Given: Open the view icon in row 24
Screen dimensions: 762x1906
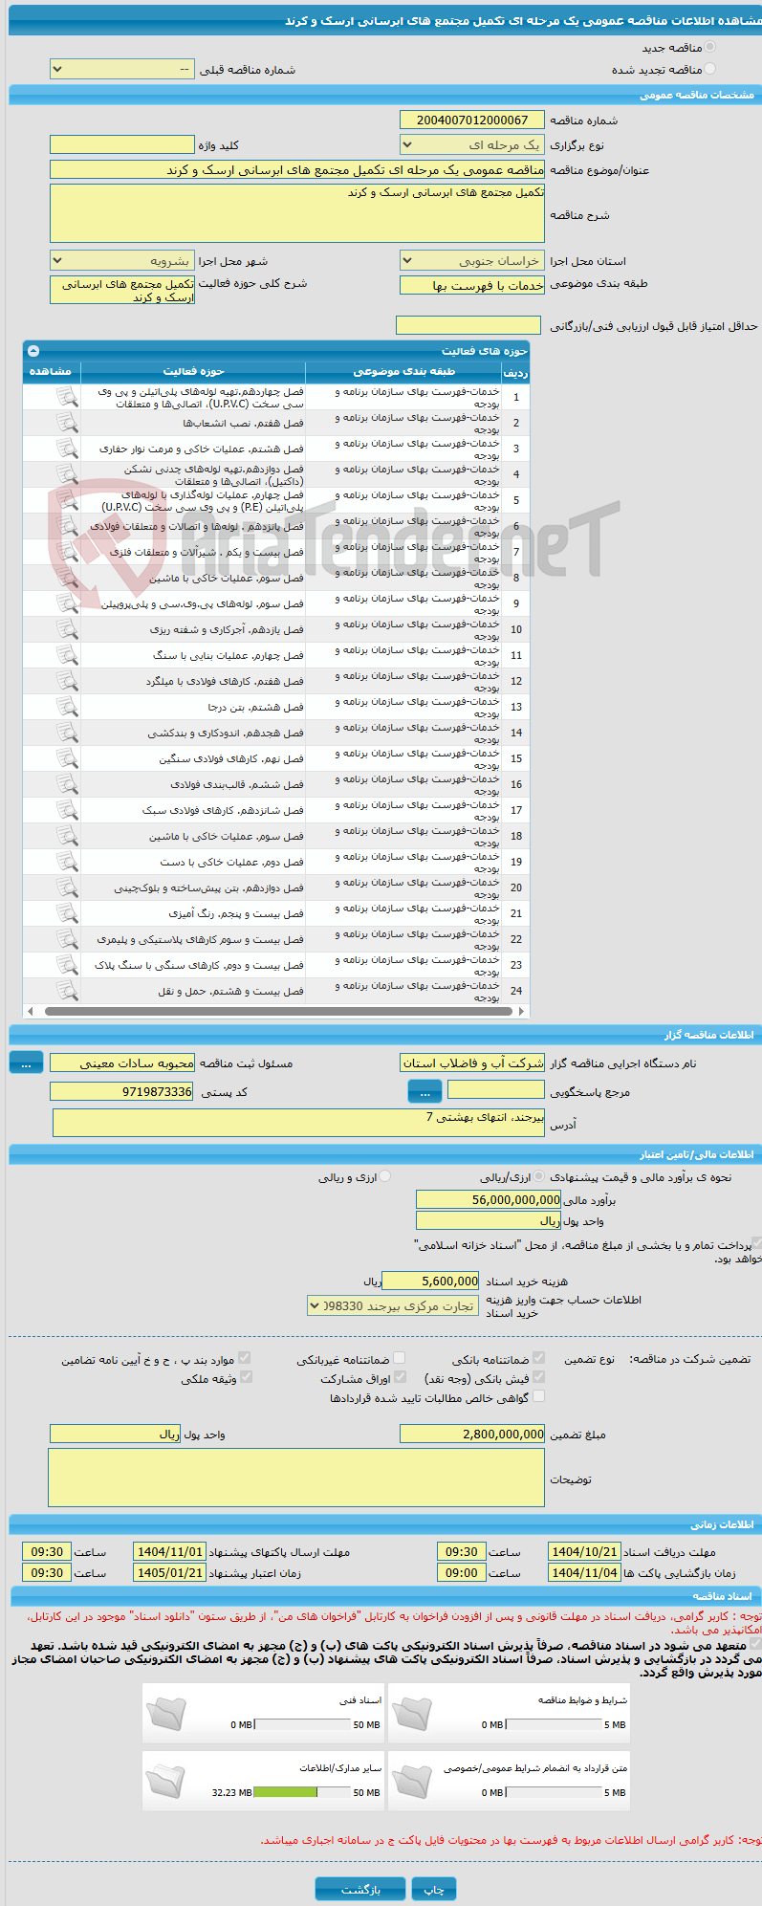Looking at the screenshot, I should [67, 991].
